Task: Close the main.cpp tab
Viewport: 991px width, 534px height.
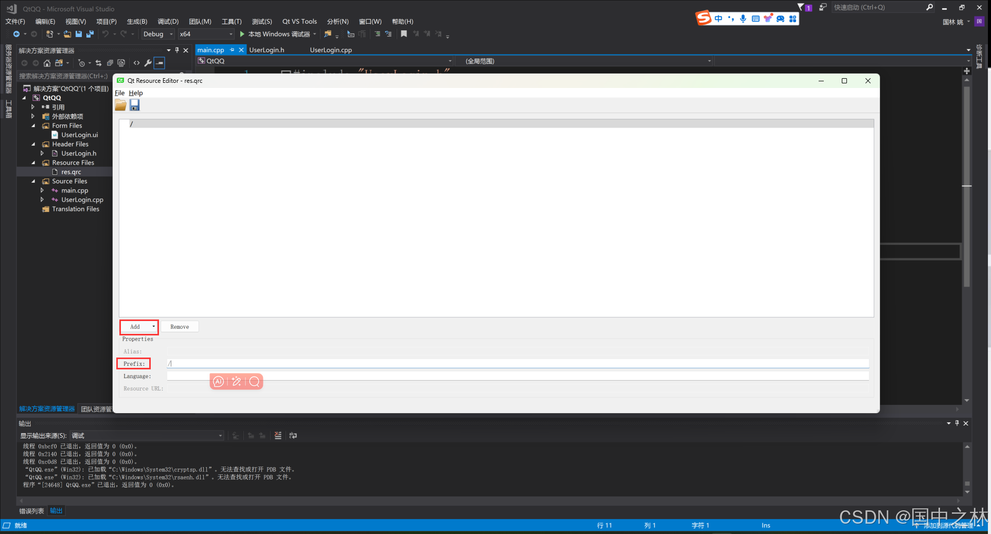Action: 241,50
